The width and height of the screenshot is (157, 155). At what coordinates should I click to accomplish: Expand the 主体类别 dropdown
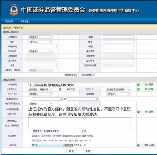[x=41, y=37]
